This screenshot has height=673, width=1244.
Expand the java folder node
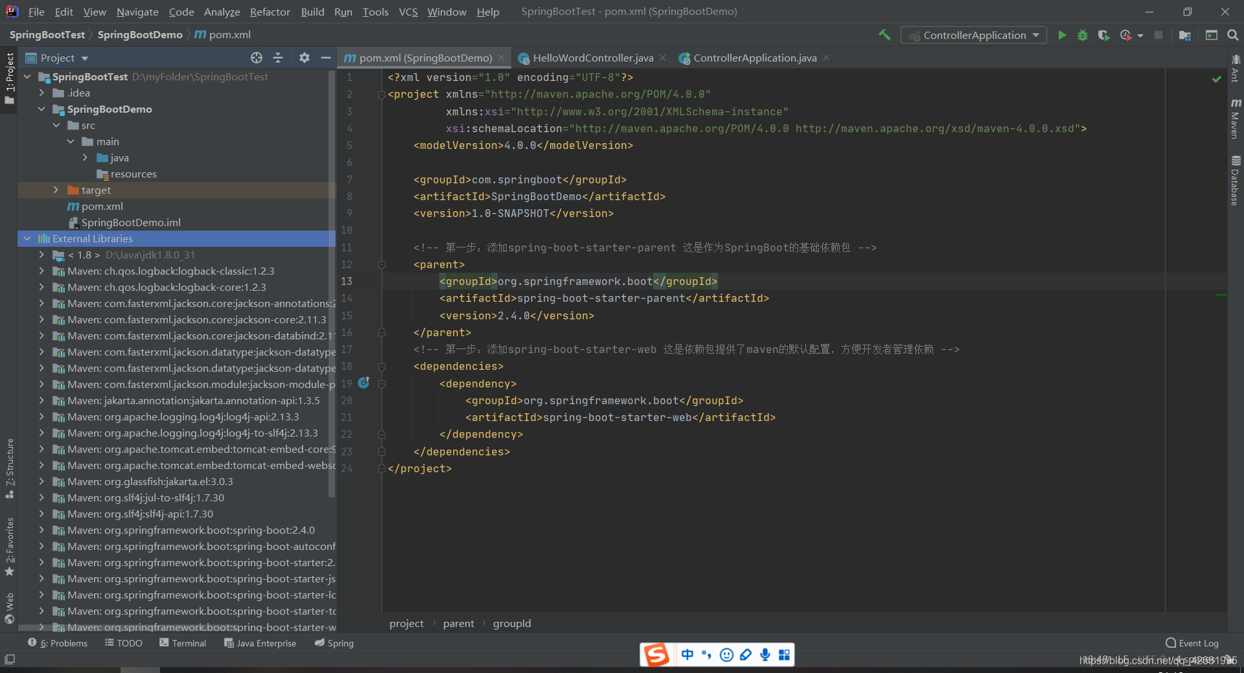85,157
